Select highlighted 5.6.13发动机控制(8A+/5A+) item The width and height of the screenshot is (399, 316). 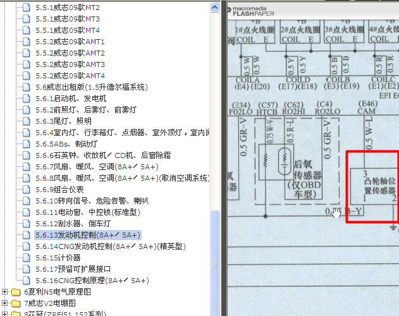[x=88, y=235]
